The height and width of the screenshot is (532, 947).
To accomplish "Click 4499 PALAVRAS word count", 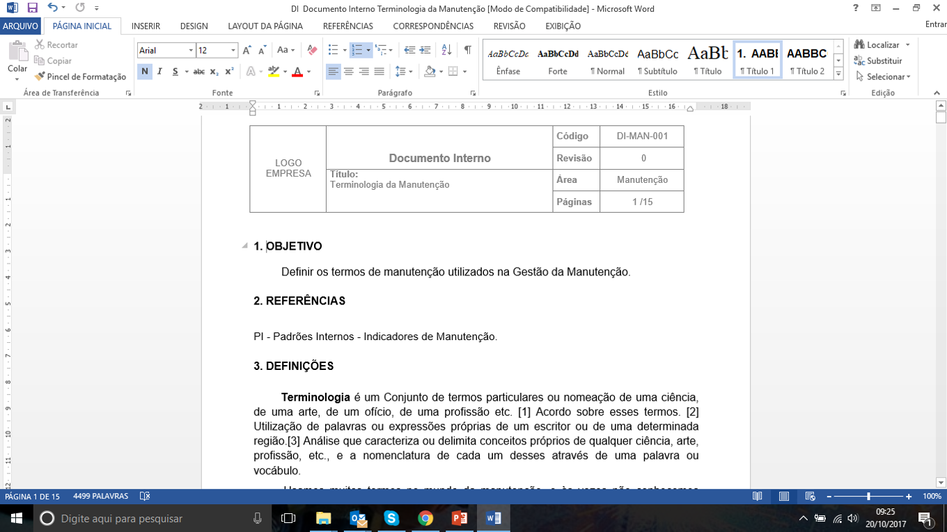I will (101, 497).
